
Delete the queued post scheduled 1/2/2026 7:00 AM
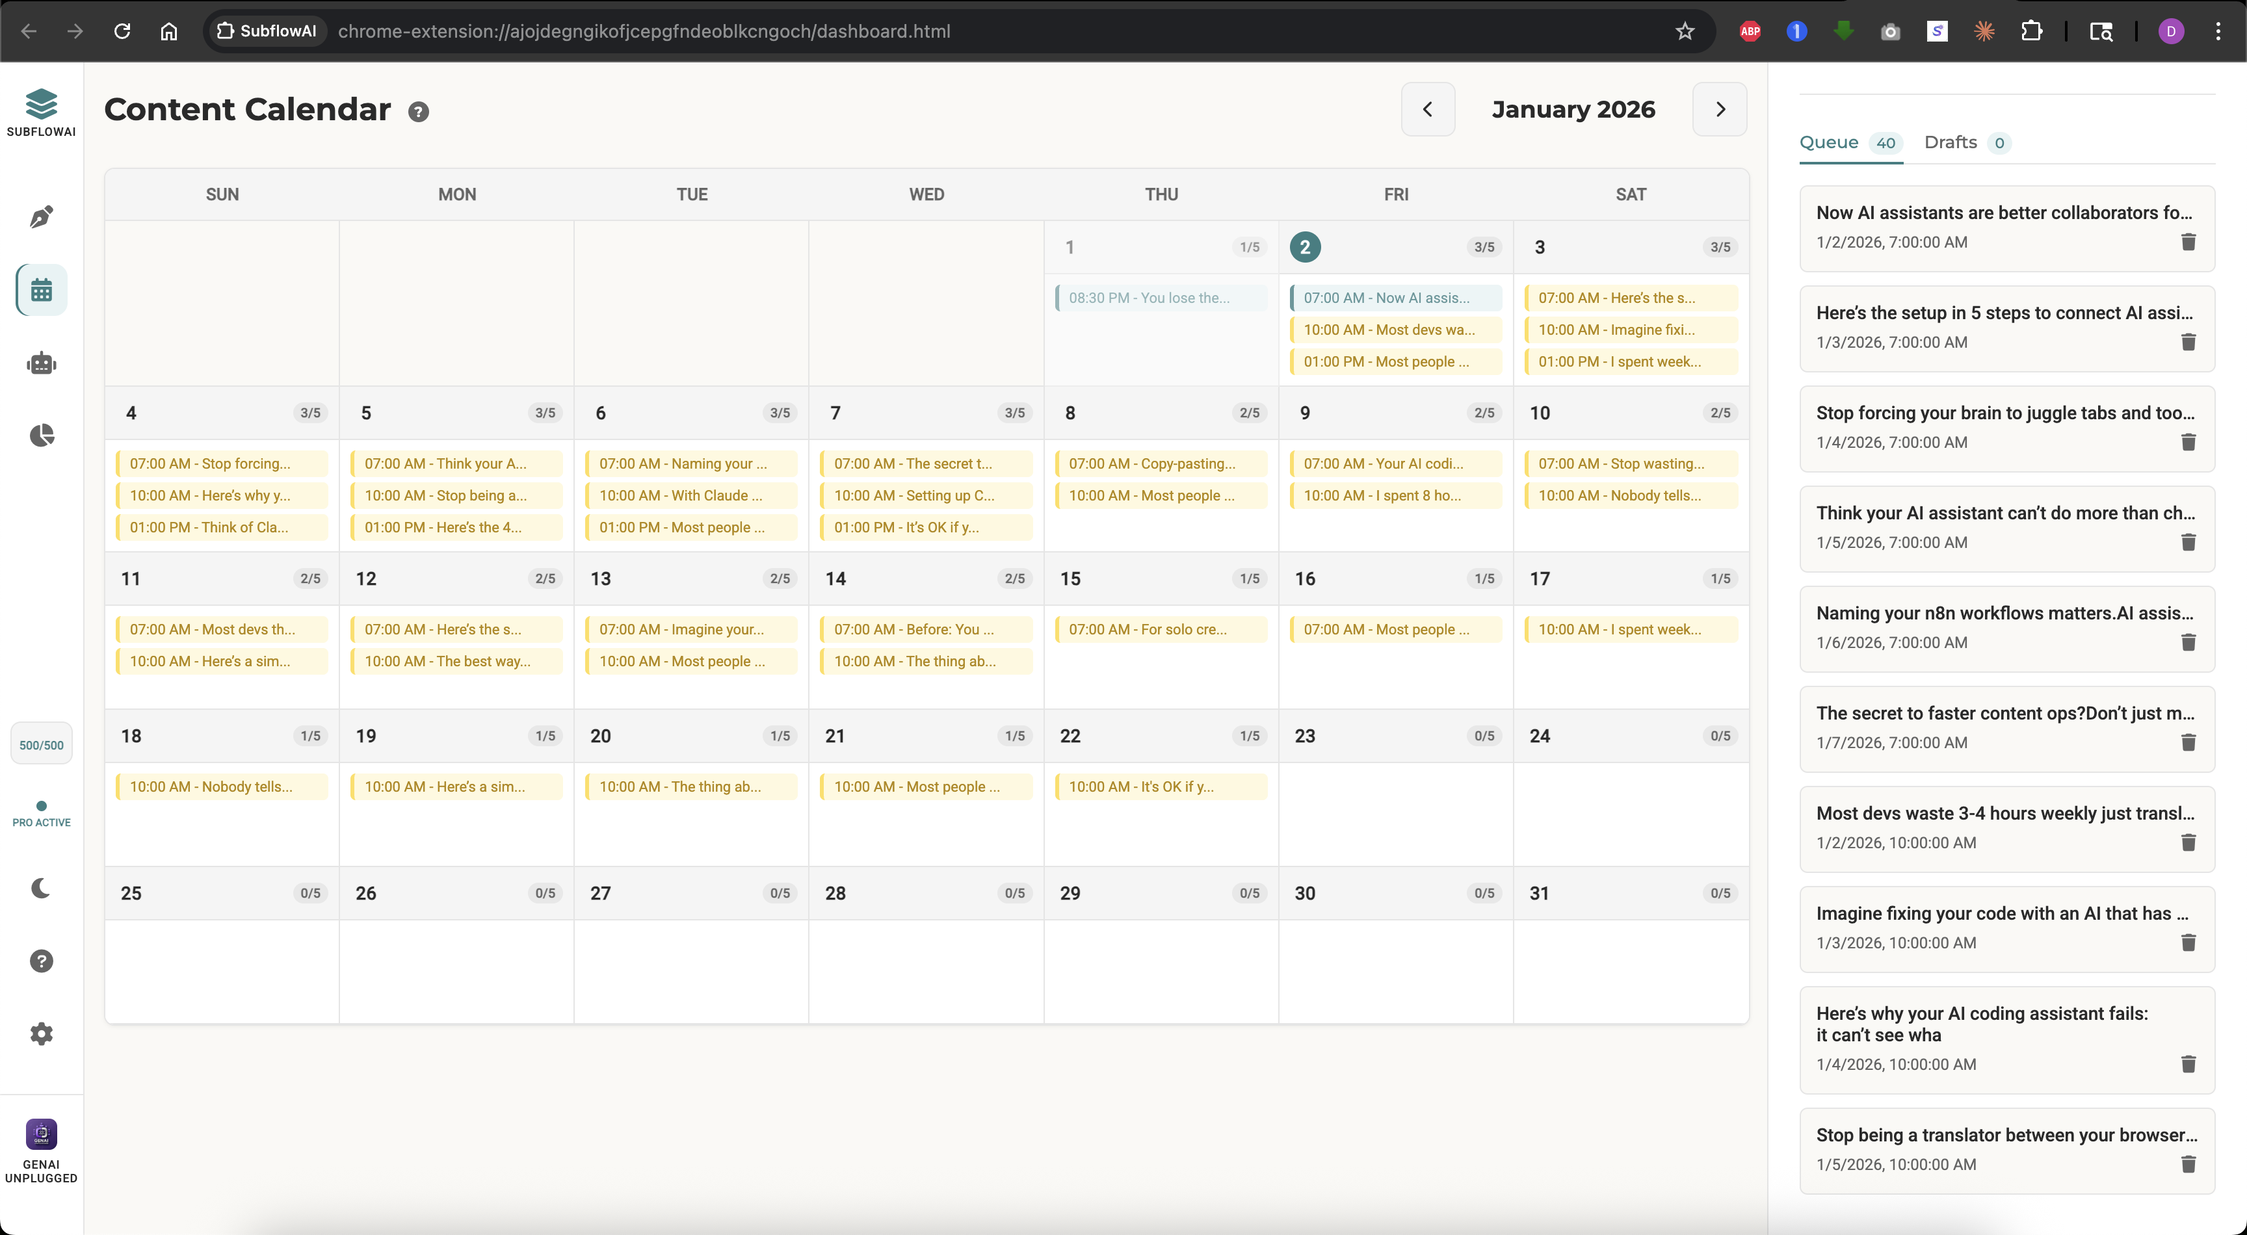click(x=2188, y=242)
